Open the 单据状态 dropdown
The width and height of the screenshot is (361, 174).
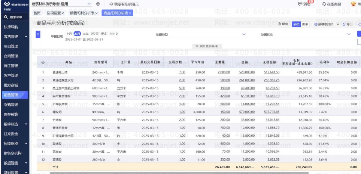pos(313,34)
